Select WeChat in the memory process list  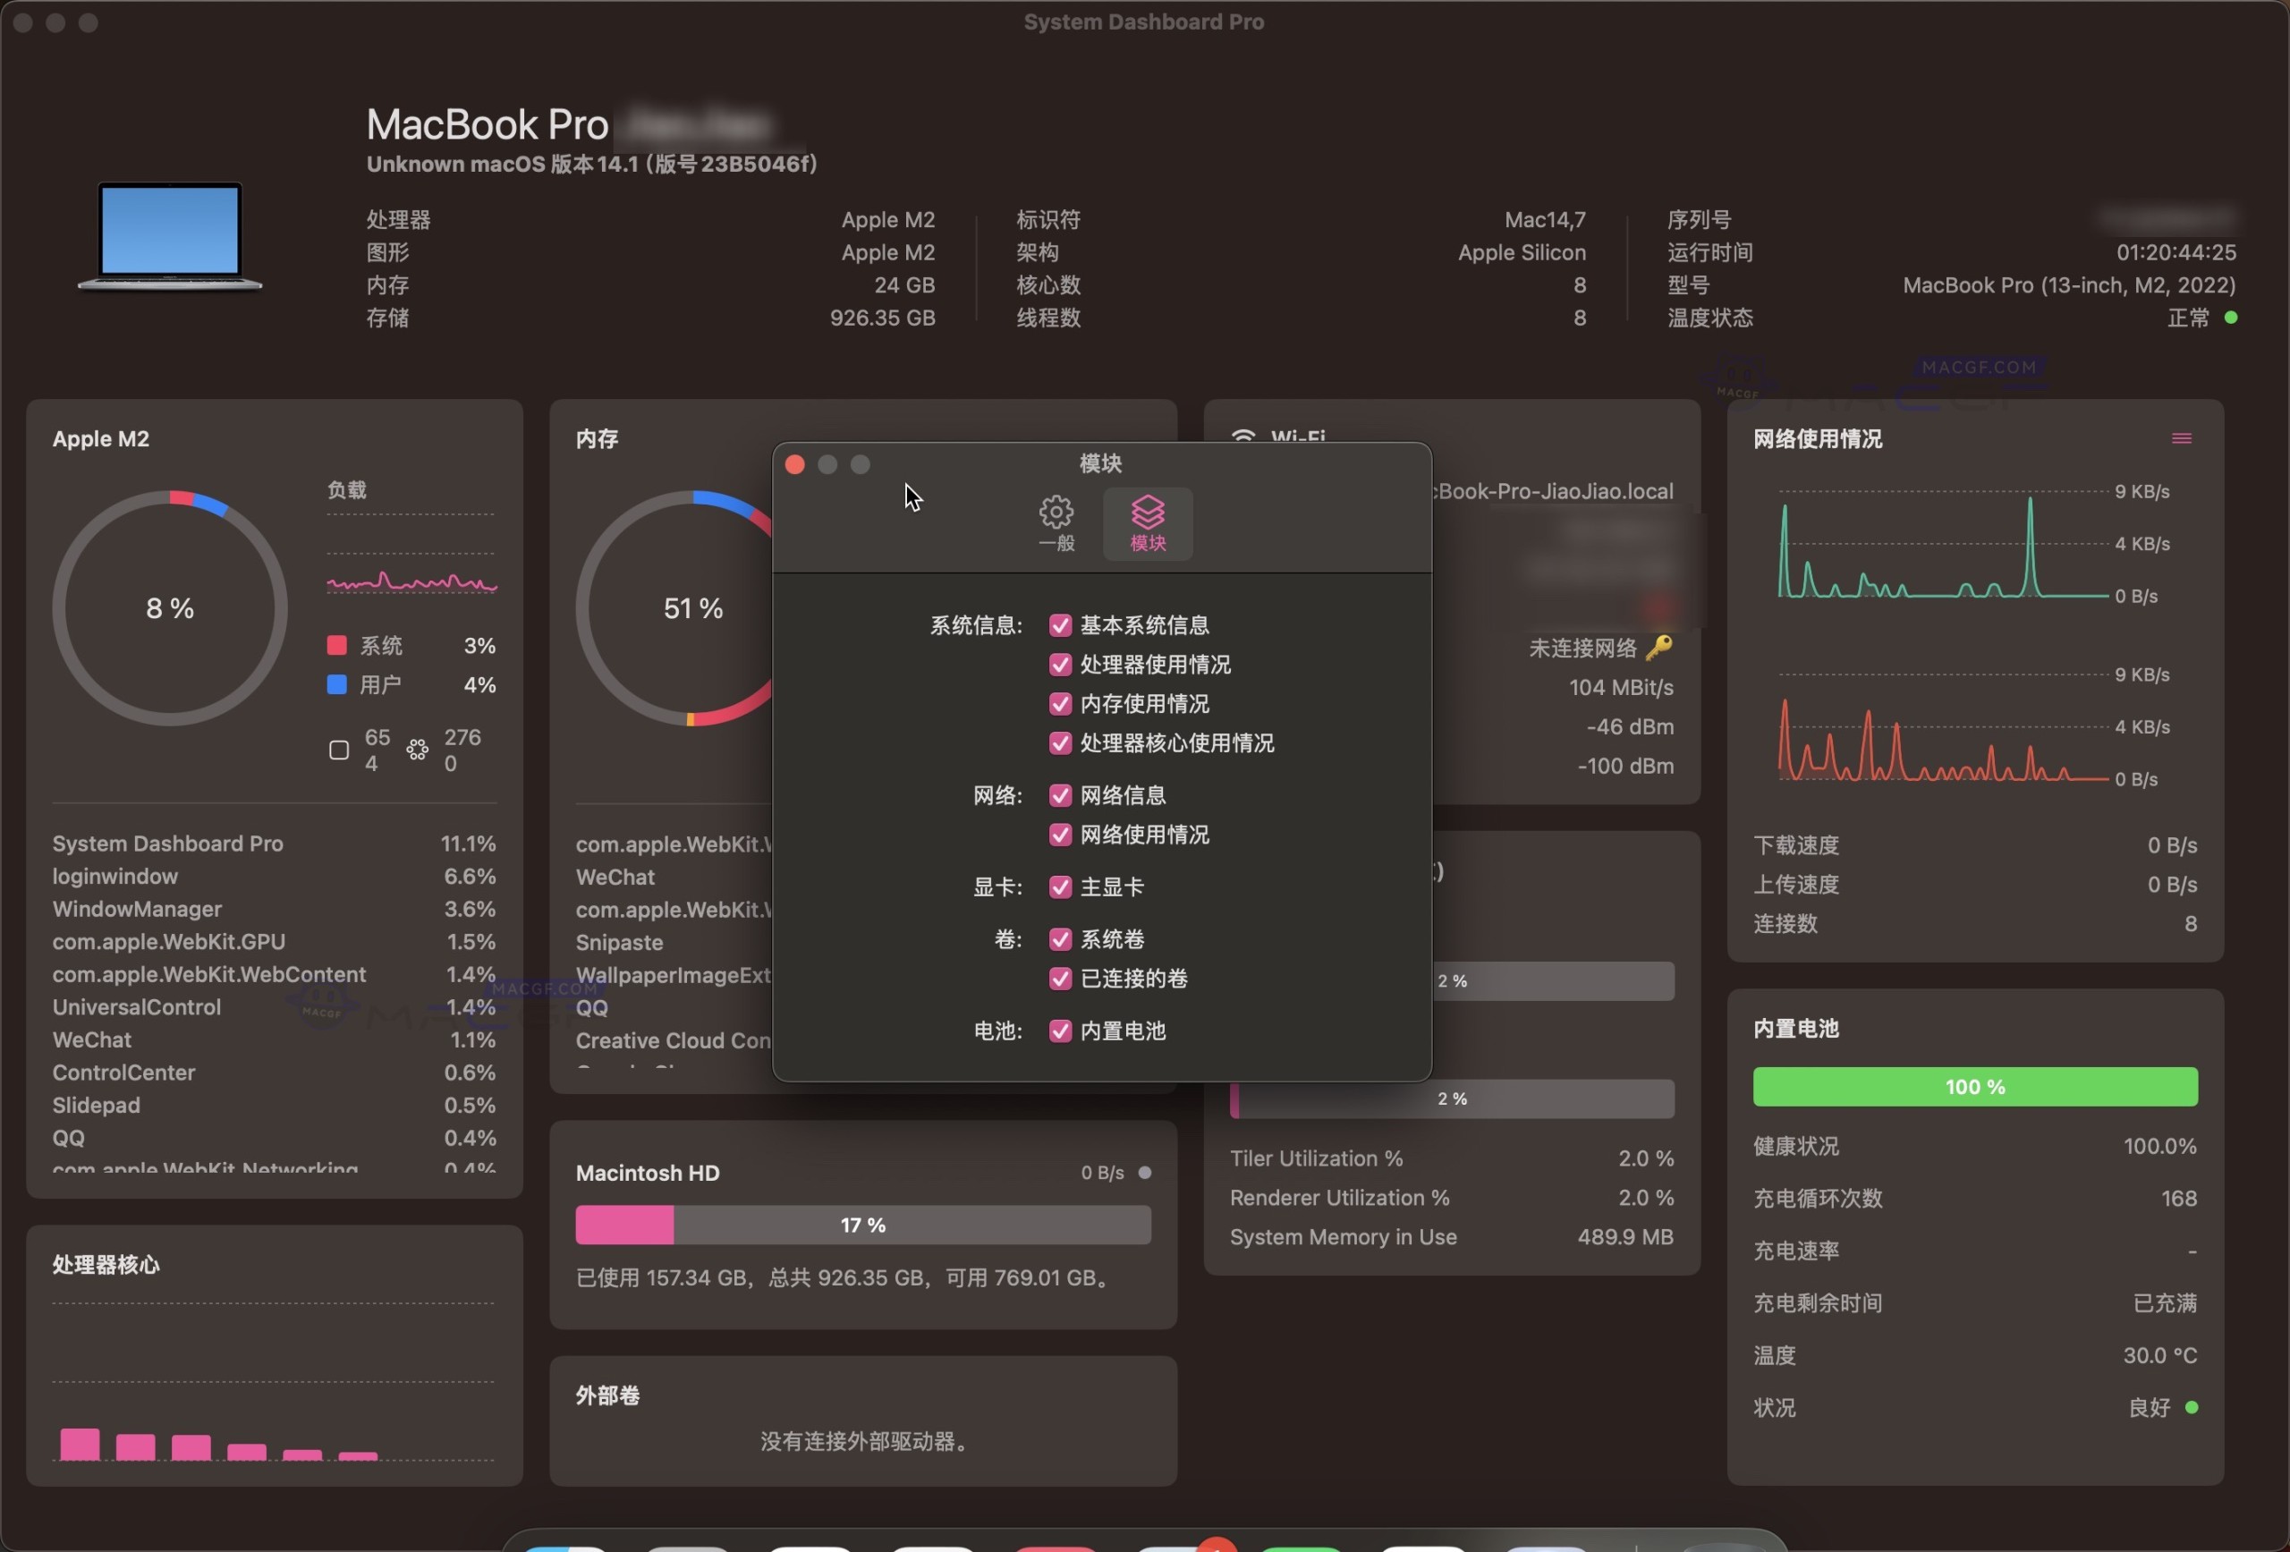click(614, 876)
